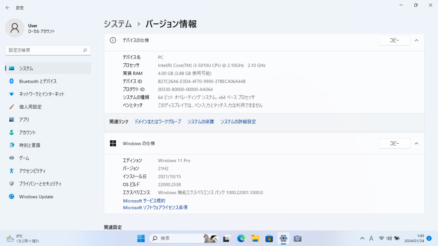The height and width of the screenshot is (246, 438).
Task: Open Microsoft サービス規約 link
Action: pos(144,201)
